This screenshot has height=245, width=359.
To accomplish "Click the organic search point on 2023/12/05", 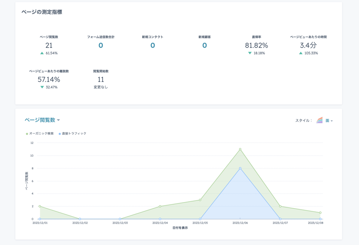I will [x=200, y=200].
